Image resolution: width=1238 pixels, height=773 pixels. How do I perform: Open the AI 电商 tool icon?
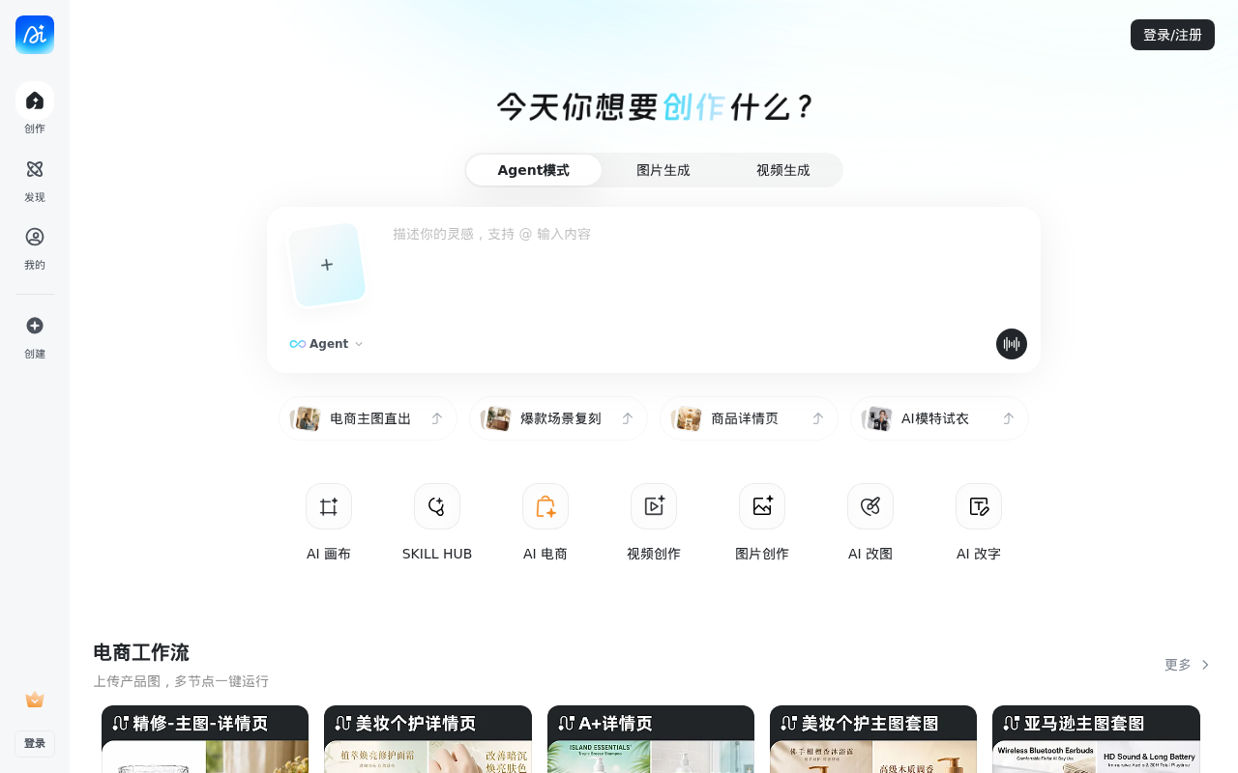pos(545,506)
